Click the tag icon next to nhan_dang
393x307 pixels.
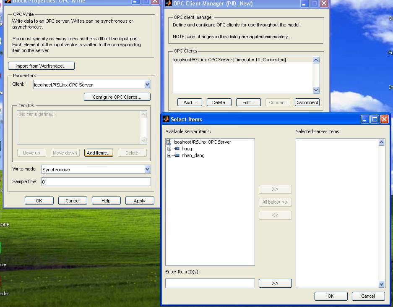click(177, 155)
